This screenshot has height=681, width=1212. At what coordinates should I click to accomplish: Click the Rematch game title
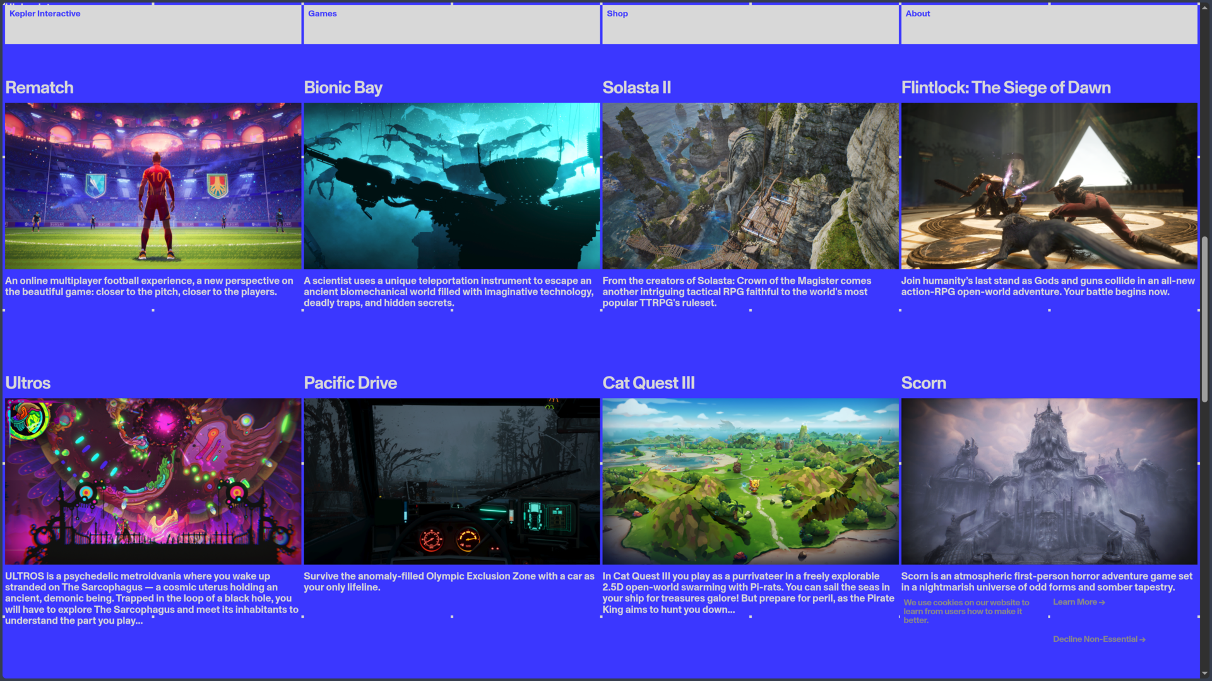(39, 88)
